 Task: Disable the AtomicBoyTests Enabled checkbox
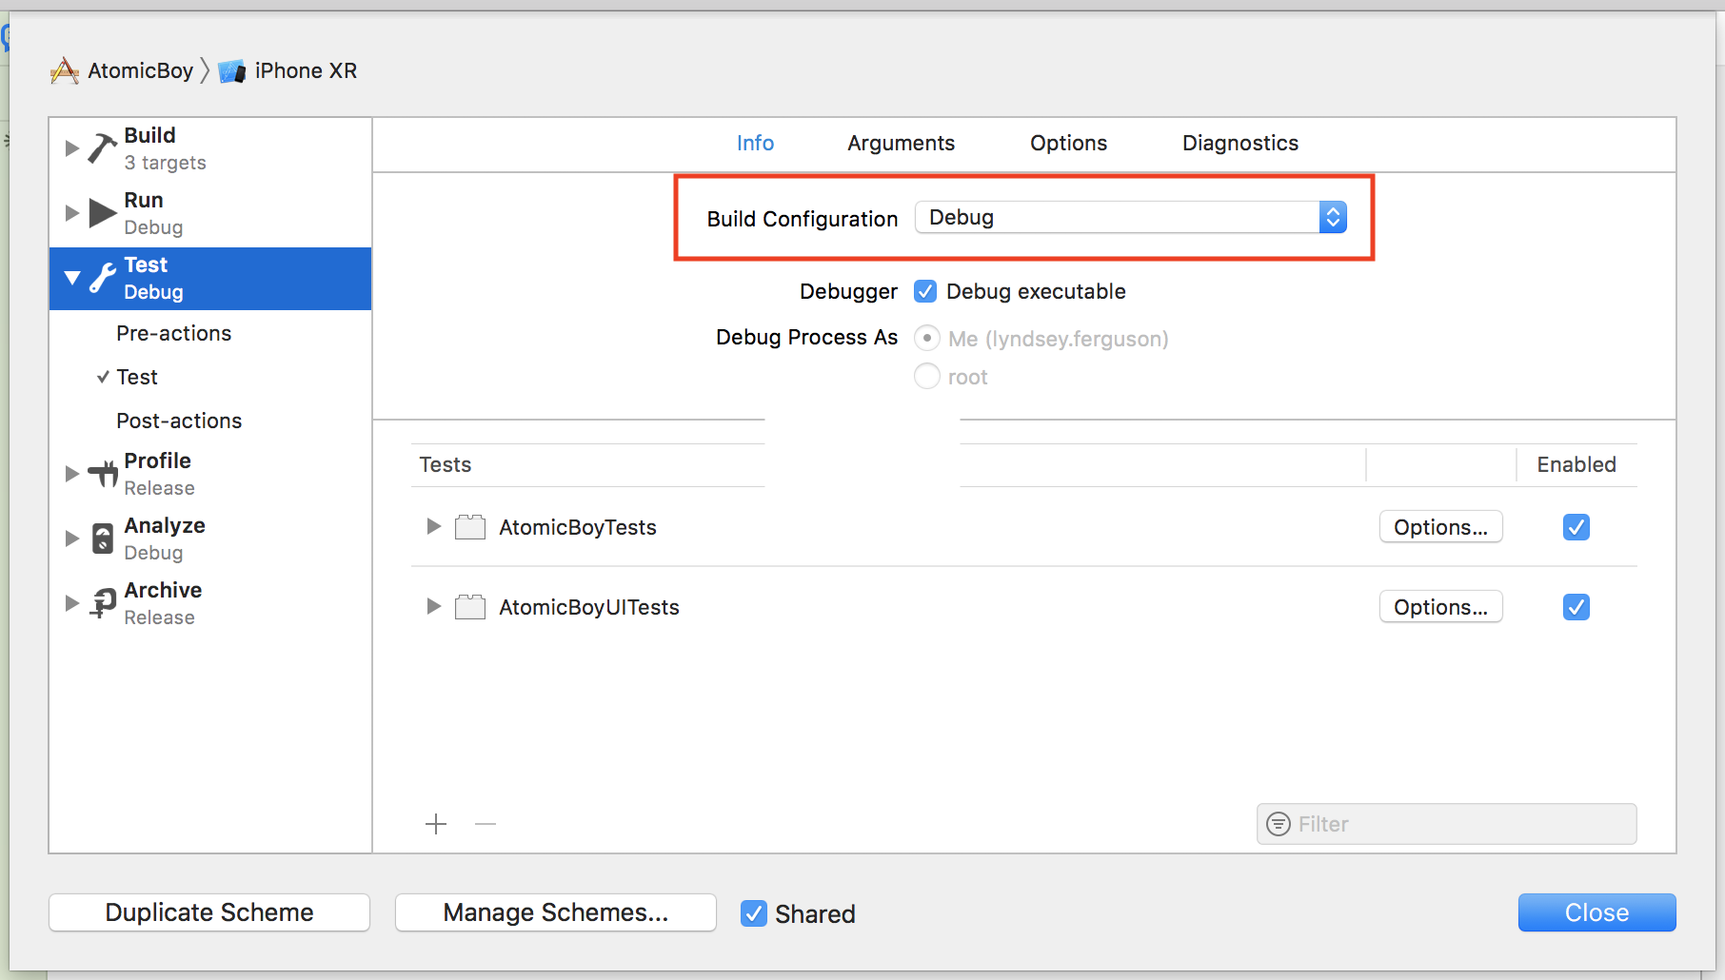(1576, 527)
